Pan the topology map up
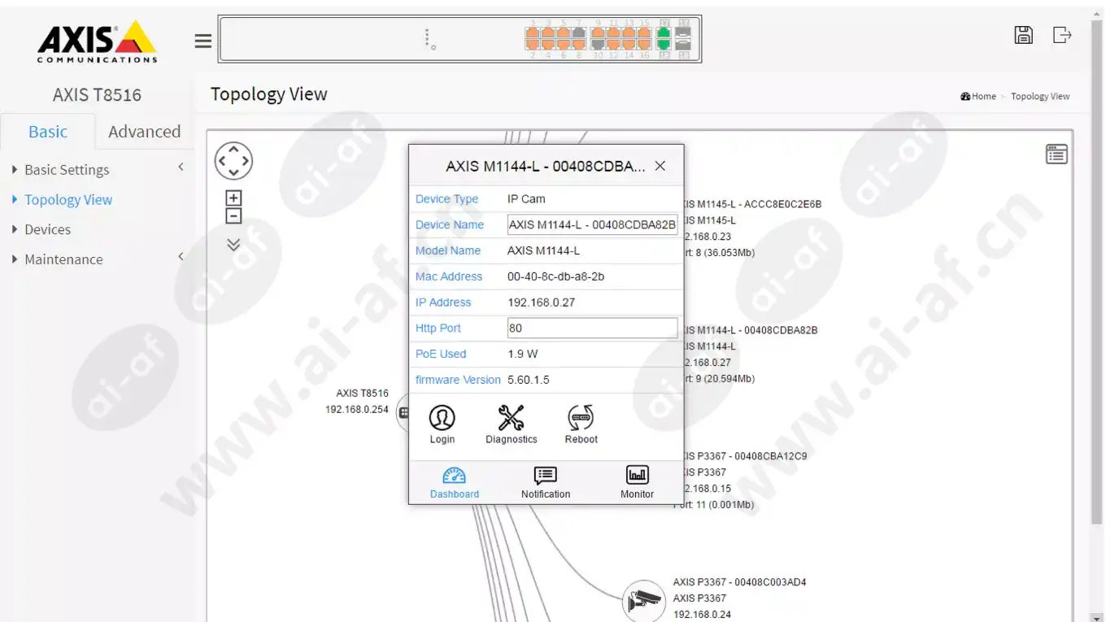Screen dimensions: 1106x622 point(233,149)
